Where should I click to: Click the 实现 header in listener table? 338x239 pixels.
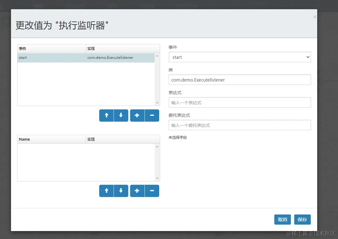click(123, 48)
